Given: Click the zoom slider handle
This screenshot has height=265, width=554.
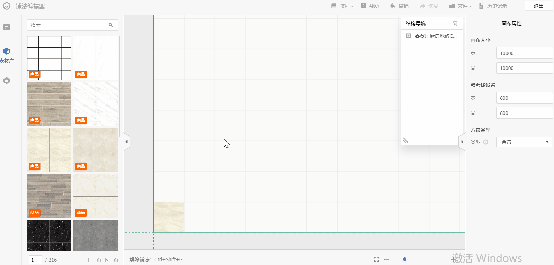Looking at the screenshot, I should point(404,259).
